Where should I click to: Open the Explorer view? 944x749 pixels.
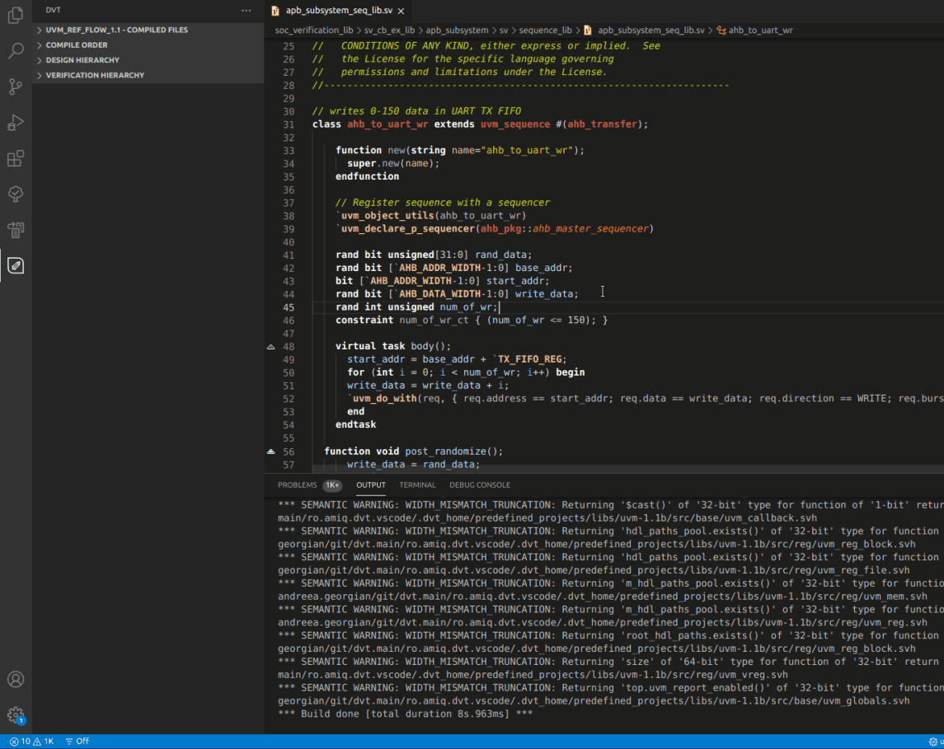[x=15, y=15]
